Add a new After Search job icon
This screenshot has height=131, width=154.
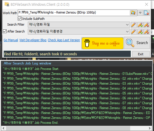coord(140,32)
